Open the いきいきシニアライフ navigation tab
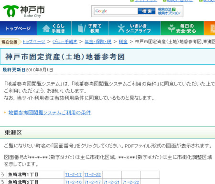This screenshot has height=184, width=215. (x=135, y=28)
